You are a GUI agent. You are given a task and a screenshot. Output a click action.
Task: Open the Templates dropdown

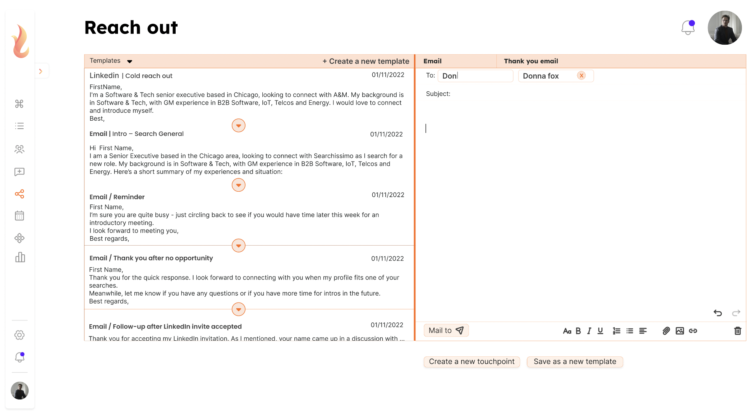click(111, 61)
